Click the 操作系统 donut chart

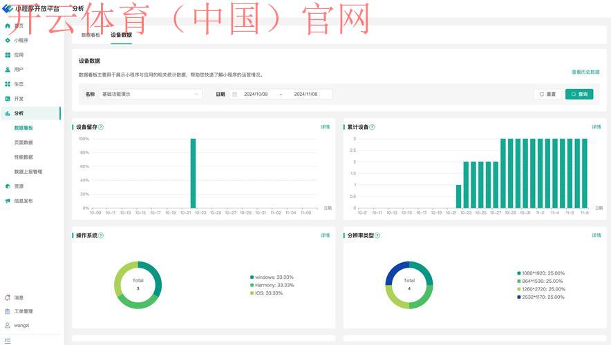[x=138, y=285]
